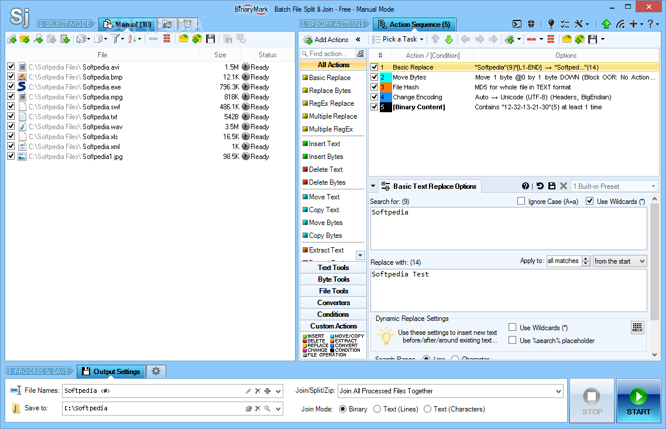
Task: Collapse the Basic Text Replace Options triangle
Action: tap(373, 186)
